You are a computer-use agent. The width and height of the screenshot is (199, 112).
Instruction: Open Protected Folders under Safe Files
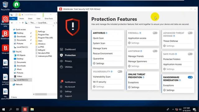172,59
